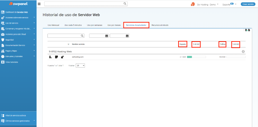Open the calendar of the first date field
The image size is (258, 127).
tap(107, 36)
